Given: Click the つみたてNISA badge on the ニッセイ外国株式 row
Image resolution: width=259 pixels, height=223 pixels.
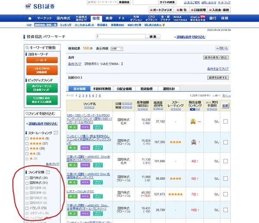Looking at the screenshot, I should tap(98, 147).
